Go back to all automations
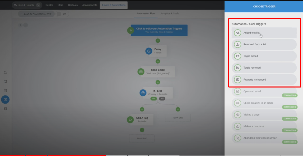The height and width of the screenshot is (156, 303). coord(36,14)
